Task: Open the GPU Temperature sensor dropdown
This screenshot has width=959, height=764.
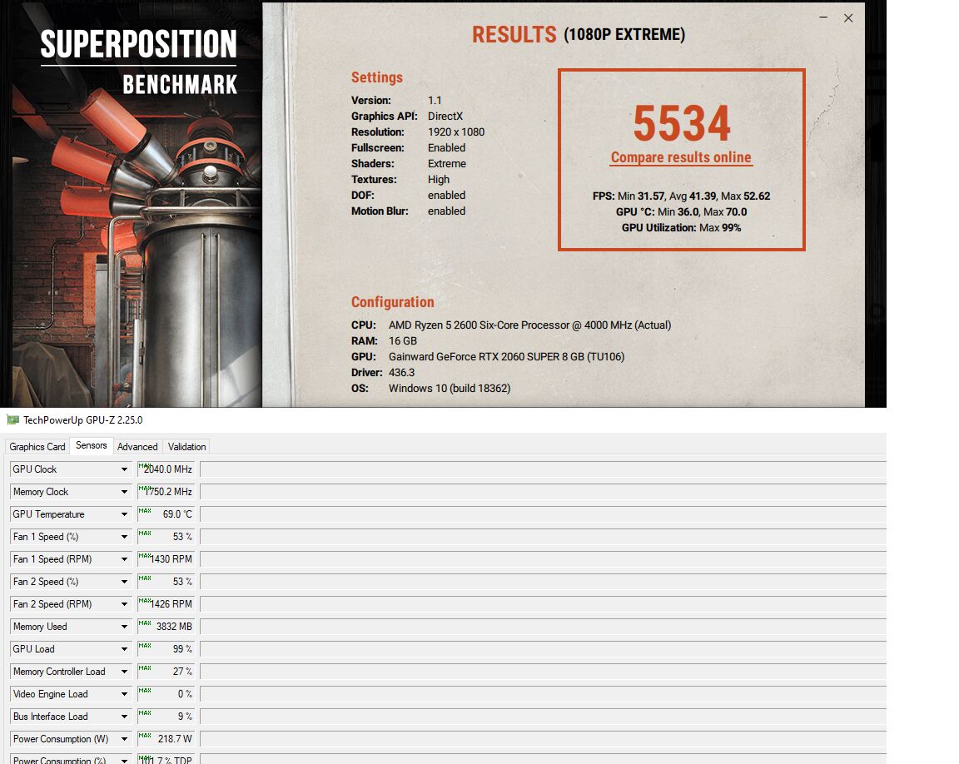Action: click(124, 514)
